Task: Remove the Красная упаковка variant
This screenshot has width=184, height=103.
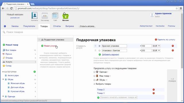Action: [x=173, y=46]
